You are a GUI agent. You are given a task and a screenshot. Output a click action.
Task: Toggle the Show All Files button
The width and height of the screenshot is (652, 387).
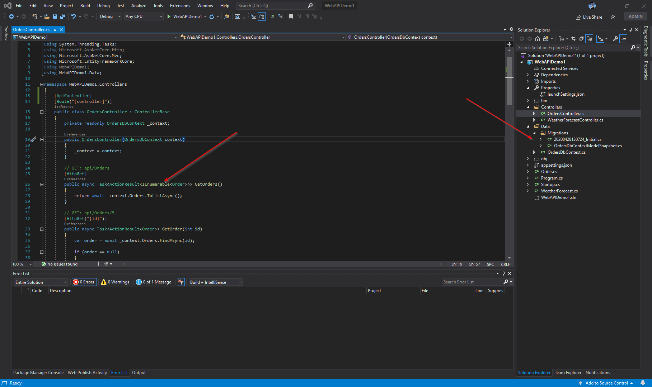click(589, 39)
